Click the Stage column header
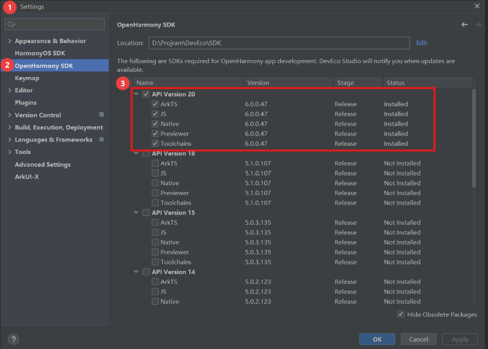The image size is (488, 349). 358,83
